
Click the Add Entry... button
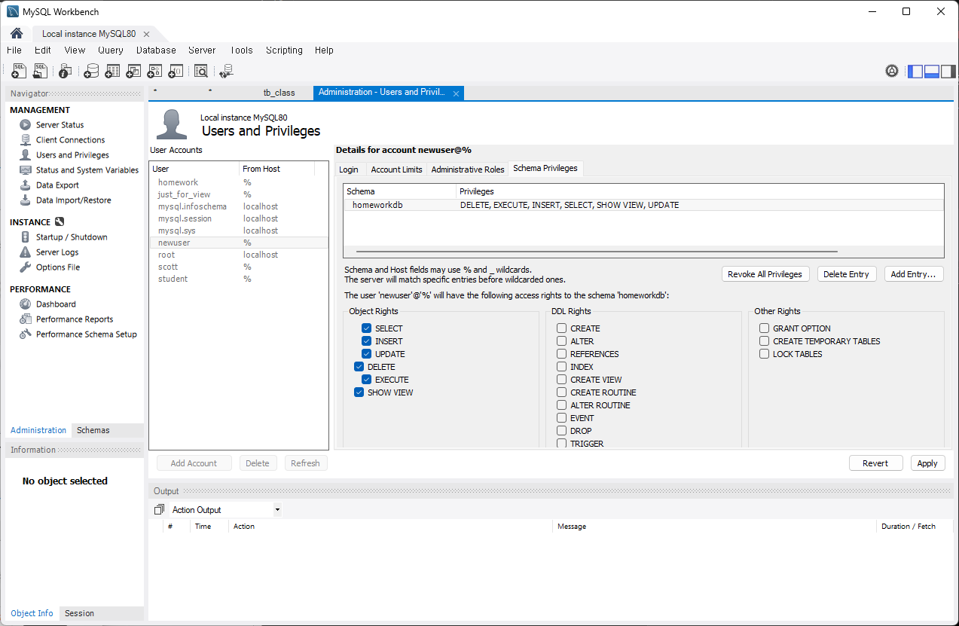pyautogui.click(x=913, y=274)
